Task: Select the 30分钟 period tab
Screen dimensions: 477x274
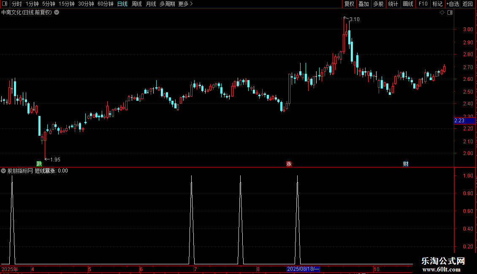Action: pos(86,4)
